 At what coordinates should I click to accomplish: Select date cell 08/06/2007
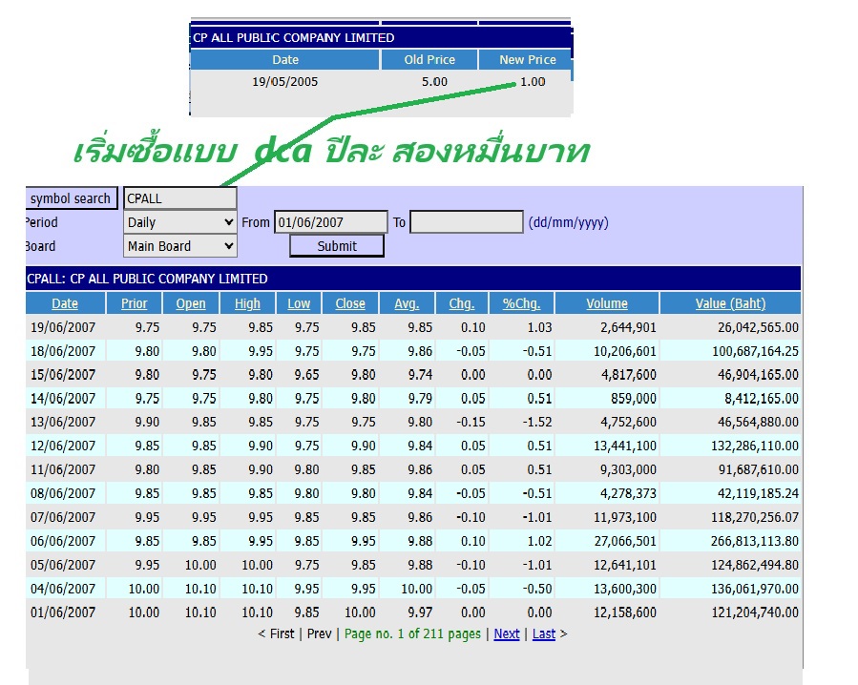tap(63, 493)
